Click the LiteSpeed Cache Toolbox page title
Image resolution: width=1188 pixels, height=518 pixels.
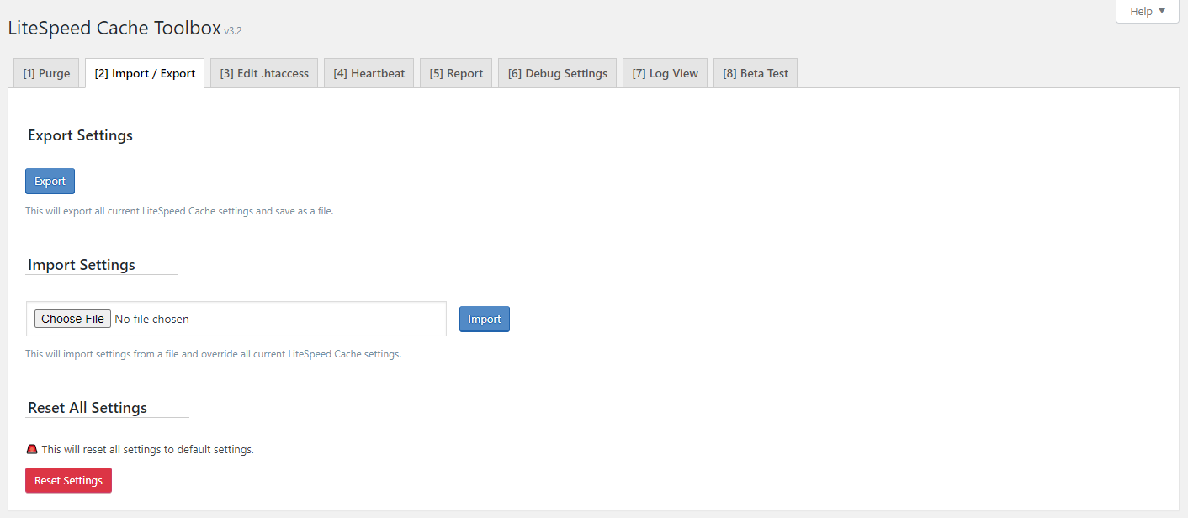(x=114, y=28)
